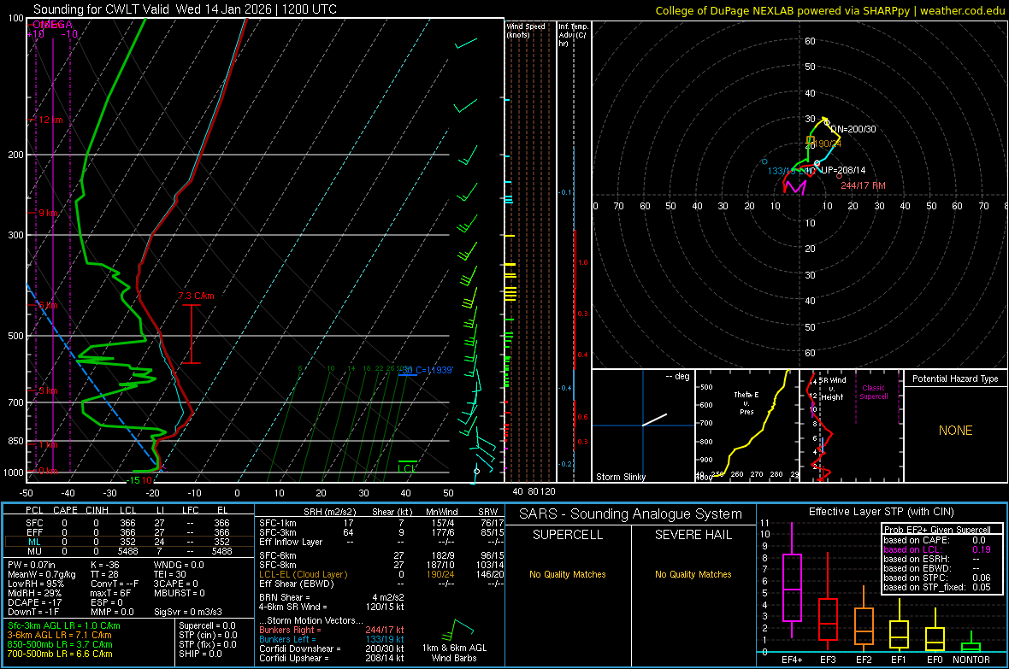Select the OMEGA label on the skew-T
Image resolution: width=1009 pixels, height=669 pixels.
coord(52,25)
